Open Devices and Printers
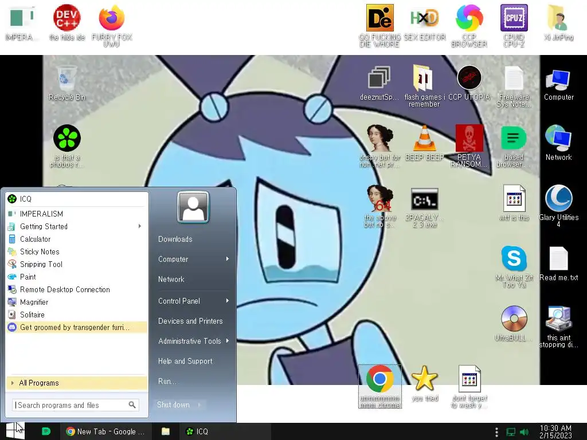 (x=190, y=321)
